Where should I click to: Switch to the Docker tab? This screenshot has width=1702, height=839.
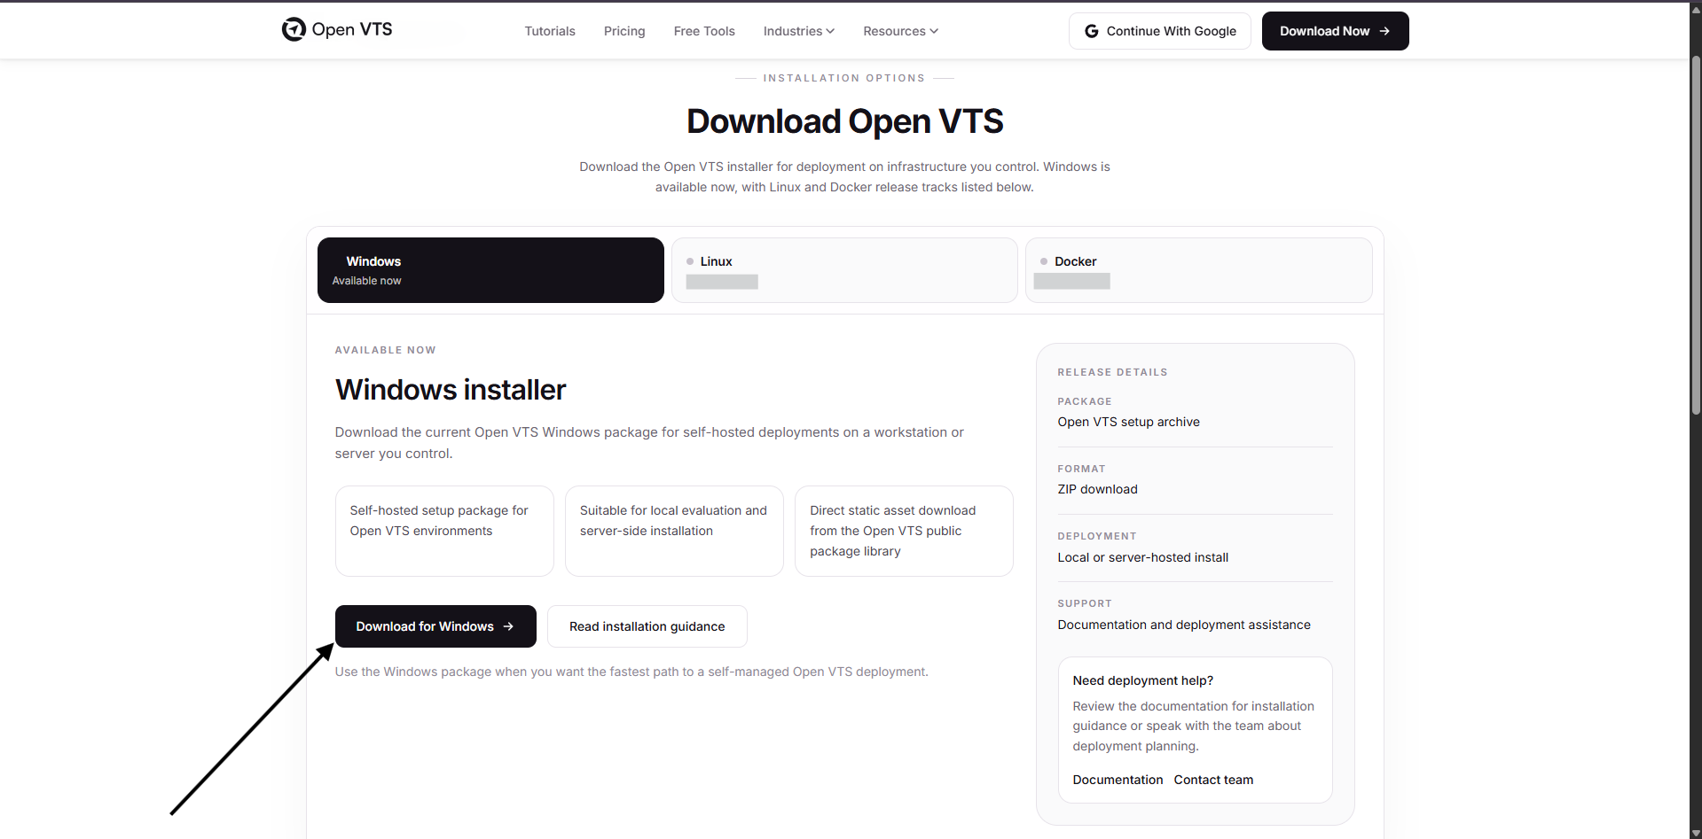[x=1198, y=270]
